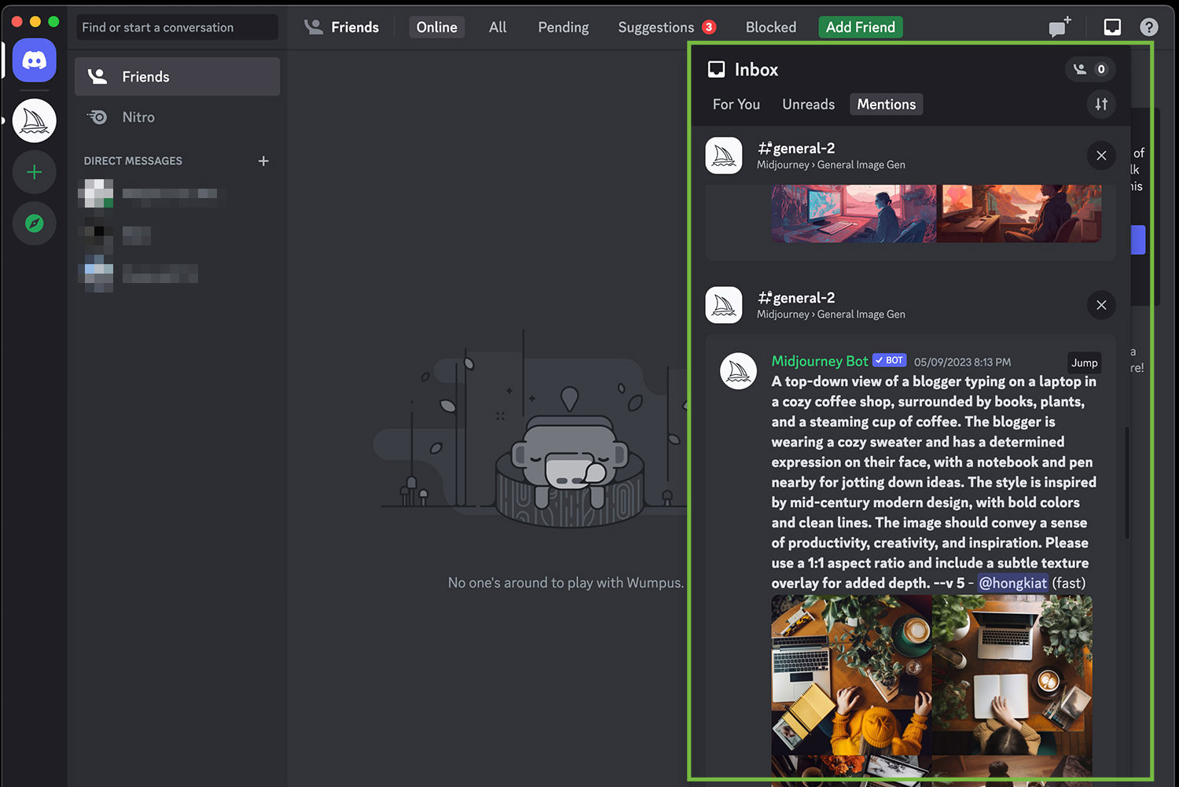Open Midjourney icon of second #general-2 entry

[724, 305]
